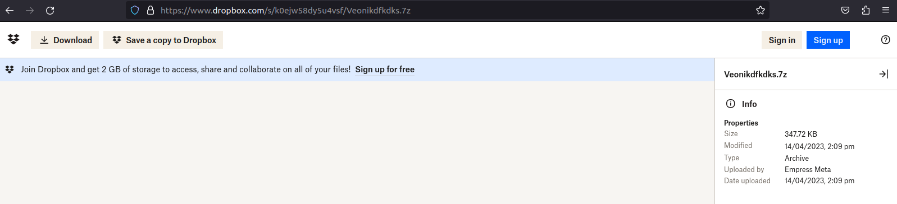
Task: Open the help question mark icon
Action: point(886,40)
